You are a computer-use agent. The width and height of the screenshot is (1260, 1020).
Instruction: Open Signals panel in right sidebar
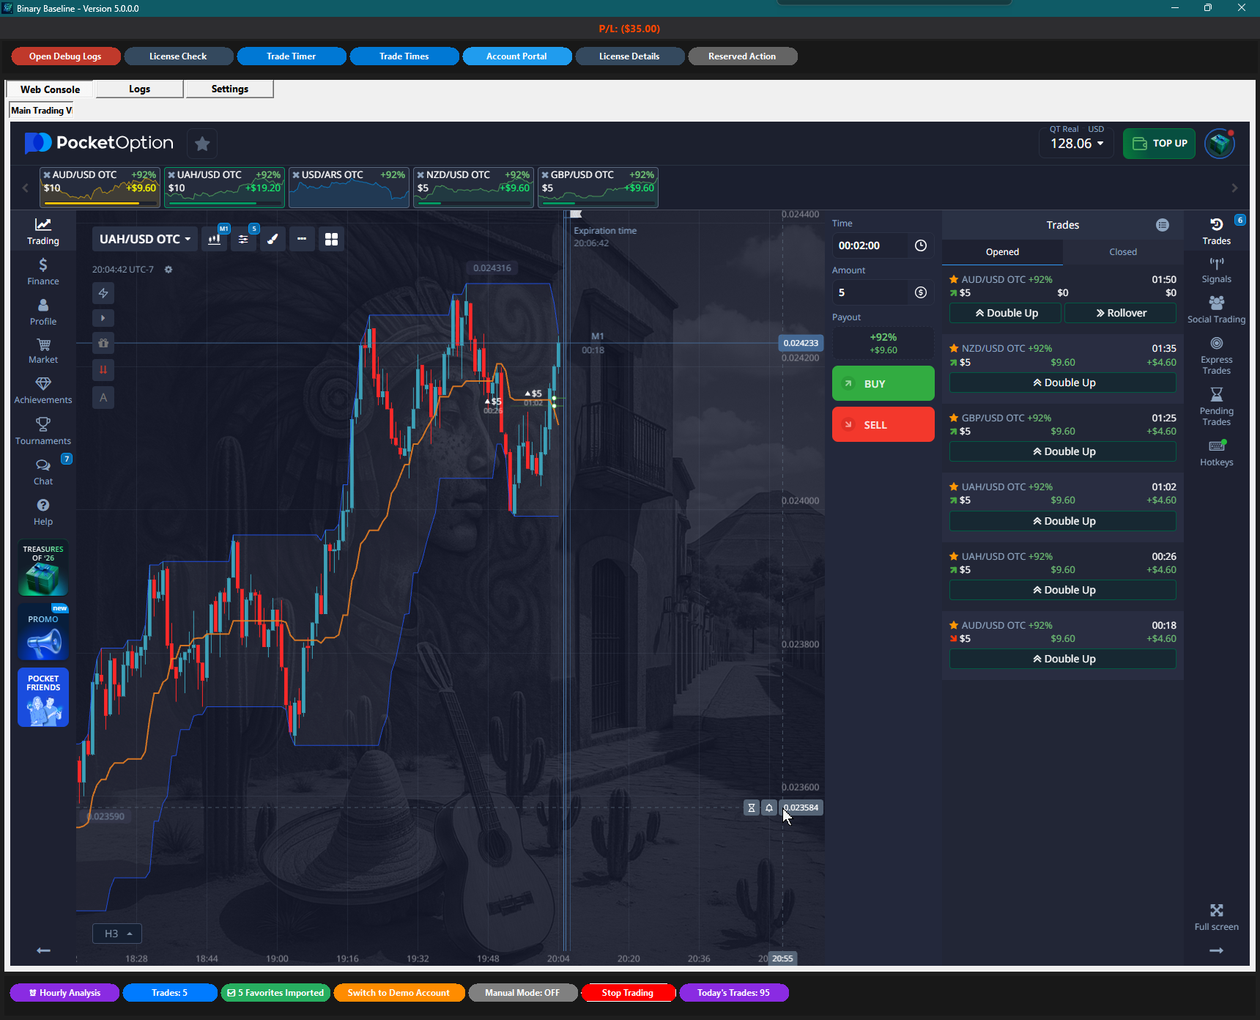click(x=1216, y=270)
